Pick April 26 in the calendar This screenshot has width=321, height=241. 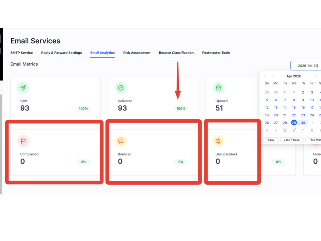(267, 123)
